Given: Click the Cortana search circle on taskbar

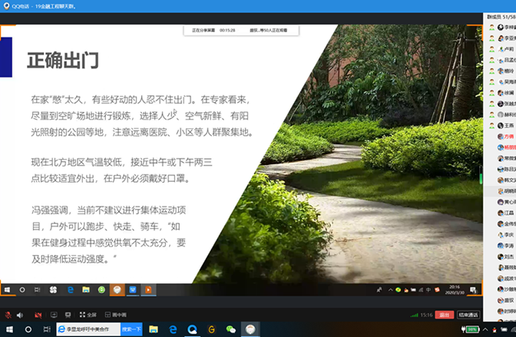Looking at the screenshot, I should pyautogui.click(x=28, y=329).
